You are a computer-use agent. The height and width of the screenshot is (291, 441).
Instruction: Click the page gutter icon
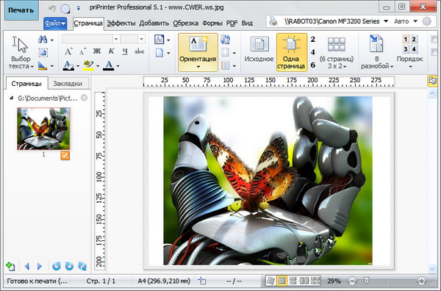tap(226, 66)
